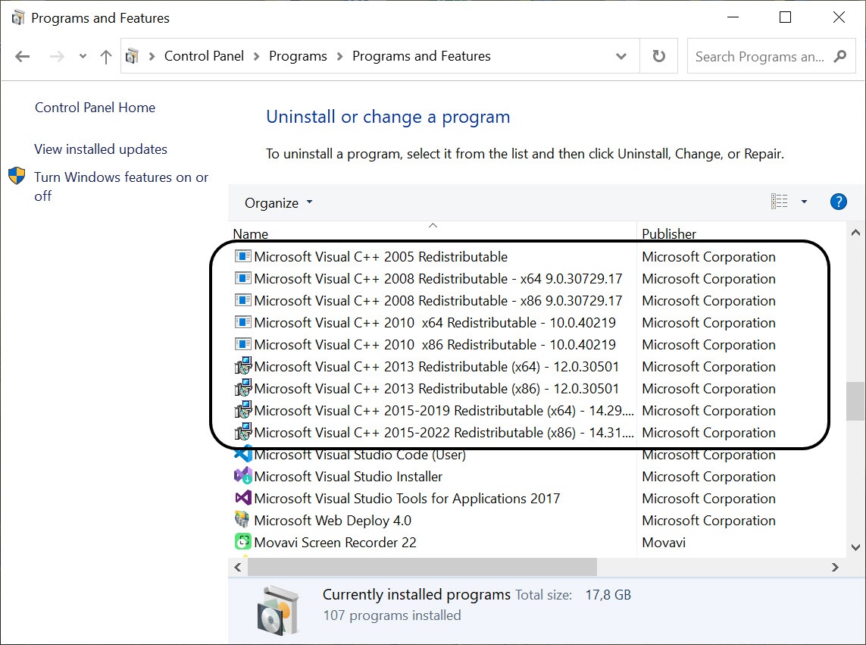
Task: Open the recent locations dropdown arrow
Action: (x=83, y=57)
